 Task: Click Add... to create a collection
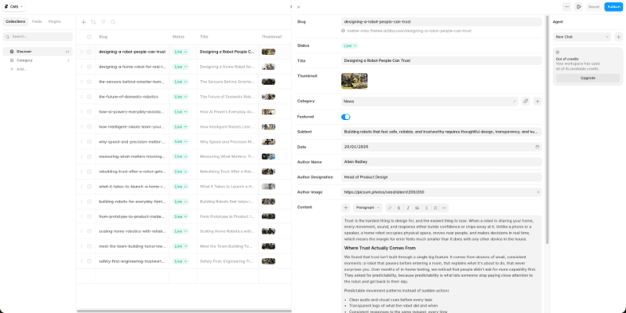tap(21, 69)
